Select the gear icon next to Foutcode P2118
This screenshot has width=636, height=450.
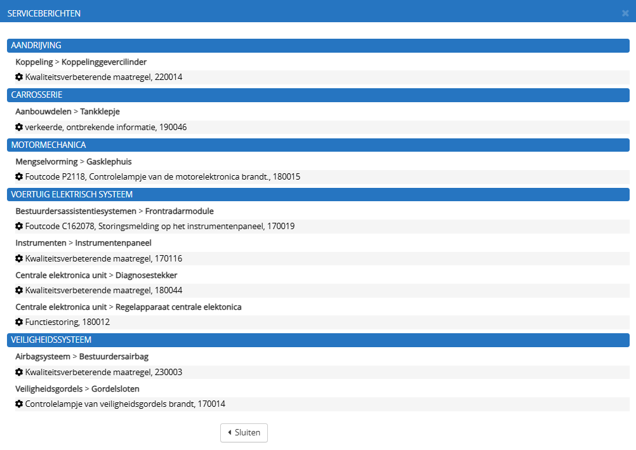coord(18,176)
